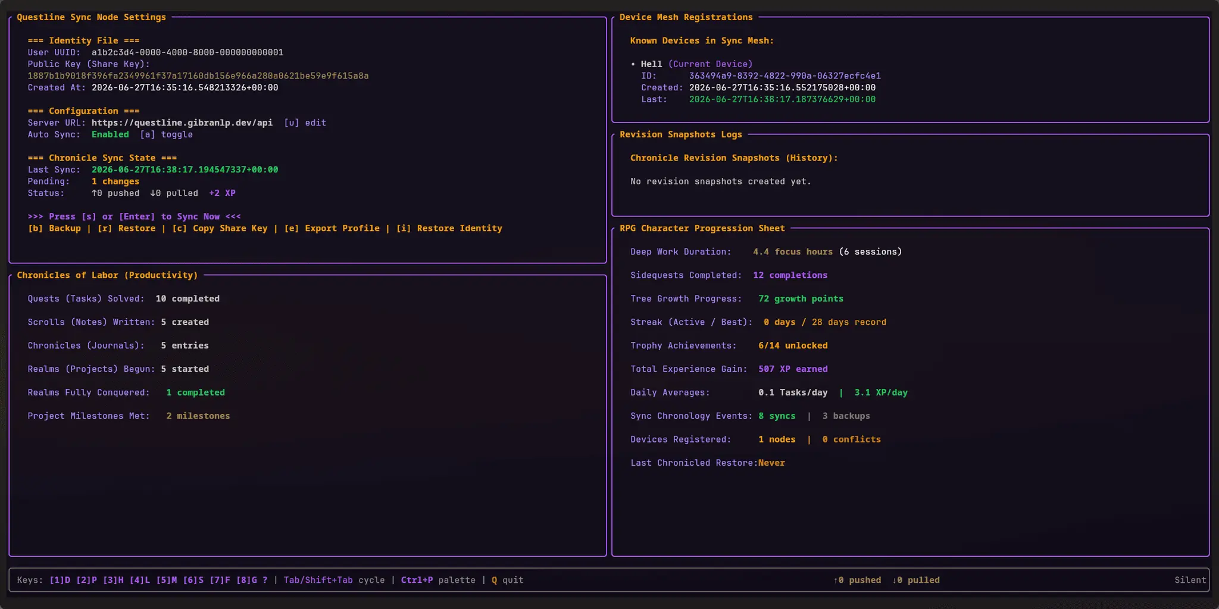1219x609 pixels.
Task: Click the '4.4 focus hours' value
Action: click(x=793, y=252)
